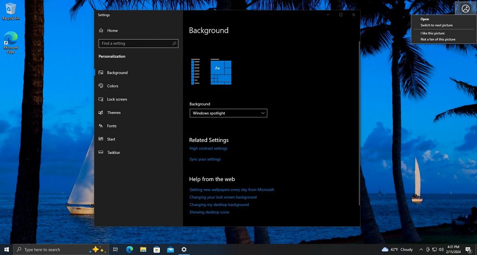Click the search highlights sparkle icon

[98, 249]
